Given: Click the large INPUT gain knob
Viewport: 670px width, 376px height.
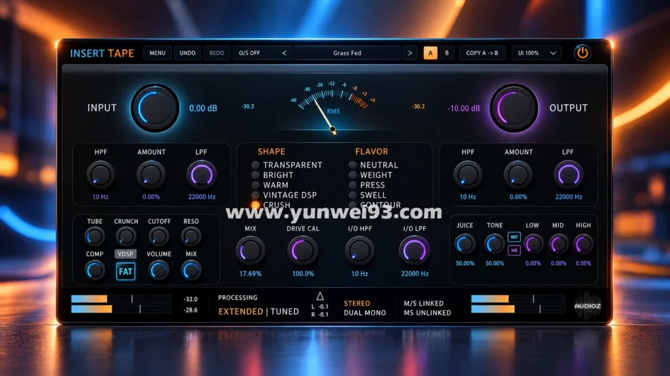Looking at the screenshot, I should click(154, 108).
